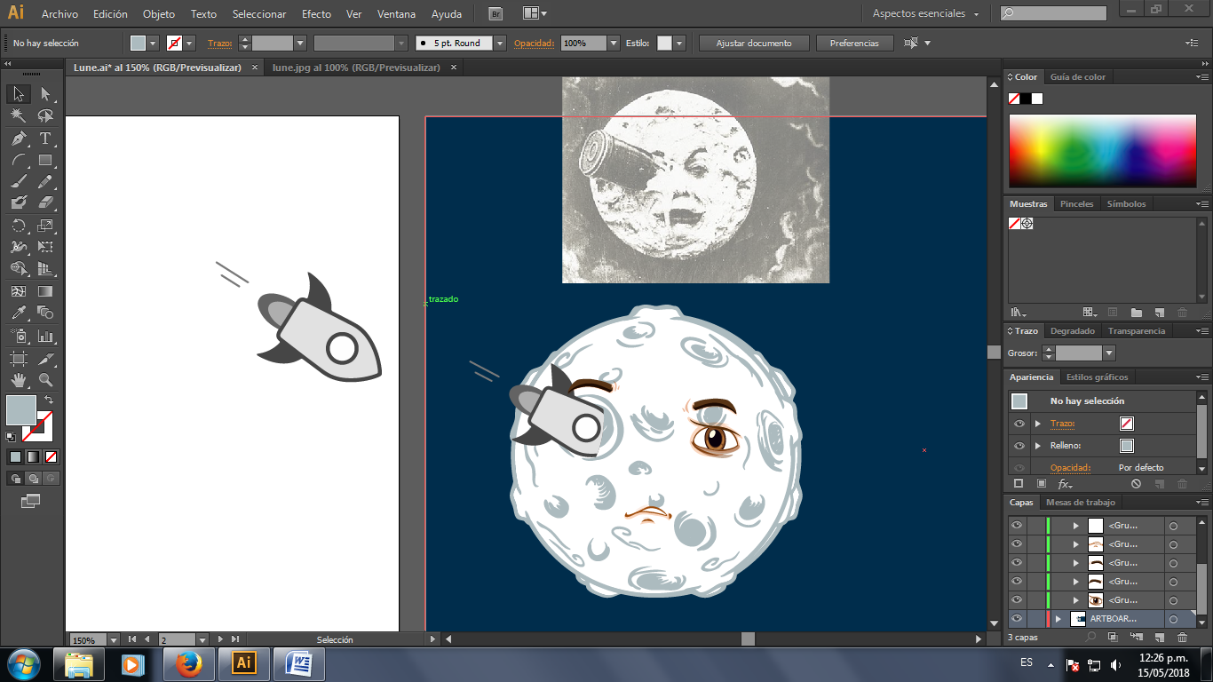
Task: Select the Column Graph tool
Action: point(45,337)
